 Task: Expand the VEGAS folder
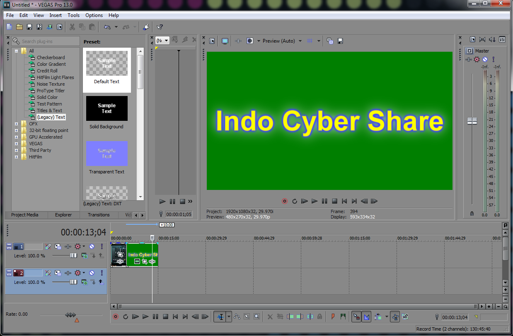[17, 144]
